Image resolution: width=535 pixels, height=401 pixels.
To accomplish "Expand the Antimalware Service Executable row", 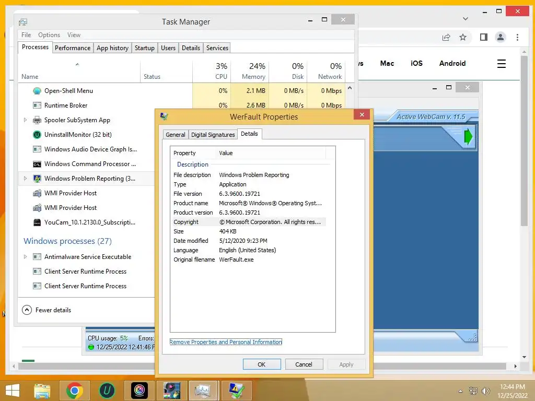I will pos(25,257).
